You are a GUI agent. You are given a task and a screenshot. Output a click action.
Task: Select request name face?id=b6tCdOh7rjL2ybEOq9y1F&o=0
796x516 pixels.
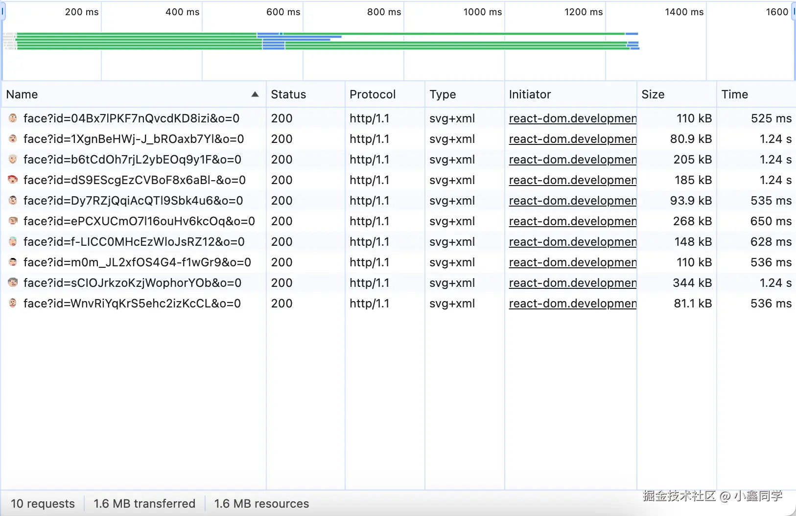pos(132,160)
